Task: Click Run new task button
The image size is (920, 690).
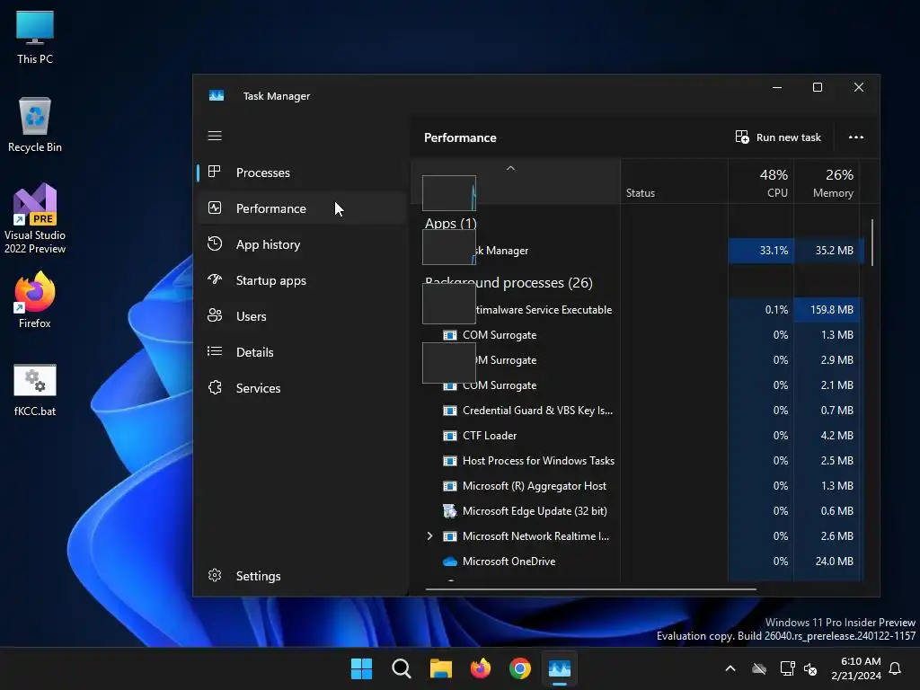Action: pos(778,137)
